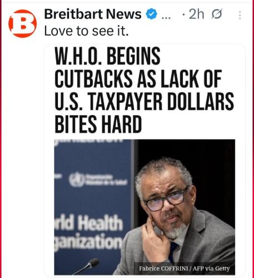Screen dimensions: 254x278
Task: Open the article photo of bearded man
Action: (145, 207)
